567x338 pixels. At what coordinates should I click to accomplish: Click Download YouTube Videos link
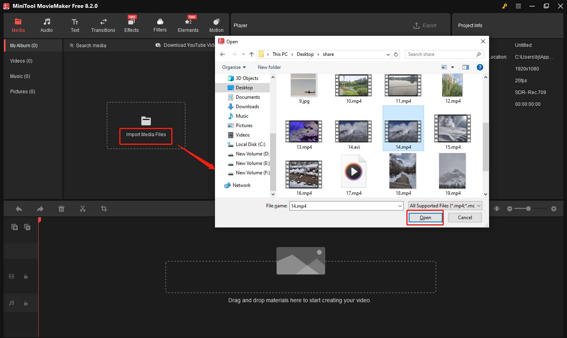coord(185,45)
